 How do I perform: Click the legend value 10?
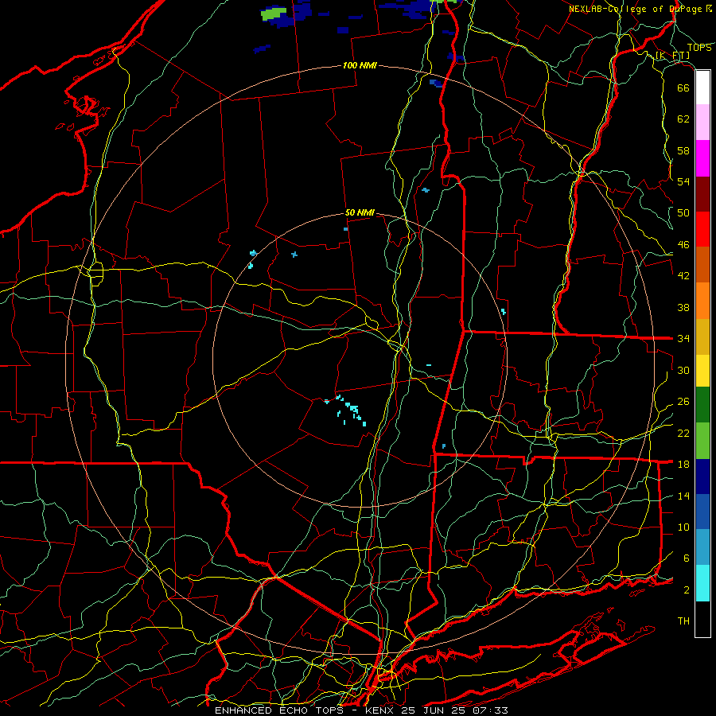tap(683, 527)
